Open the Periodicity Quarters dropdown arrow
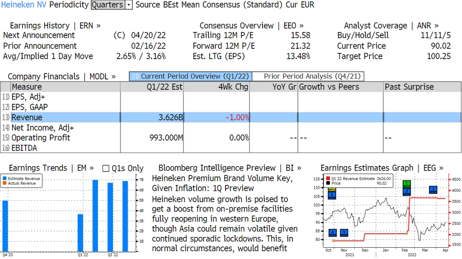Viewport: 462px width, 259px height. 129,5
